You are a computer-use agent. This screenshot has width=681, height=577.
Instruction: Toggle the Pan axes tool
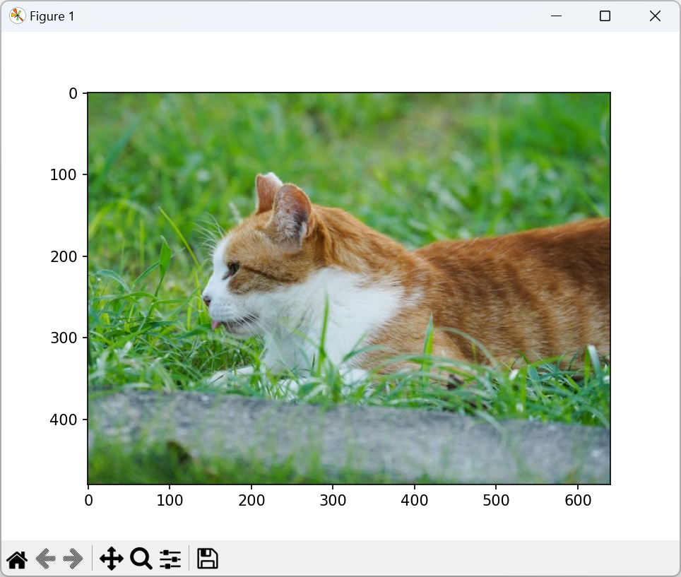(112, 559)
